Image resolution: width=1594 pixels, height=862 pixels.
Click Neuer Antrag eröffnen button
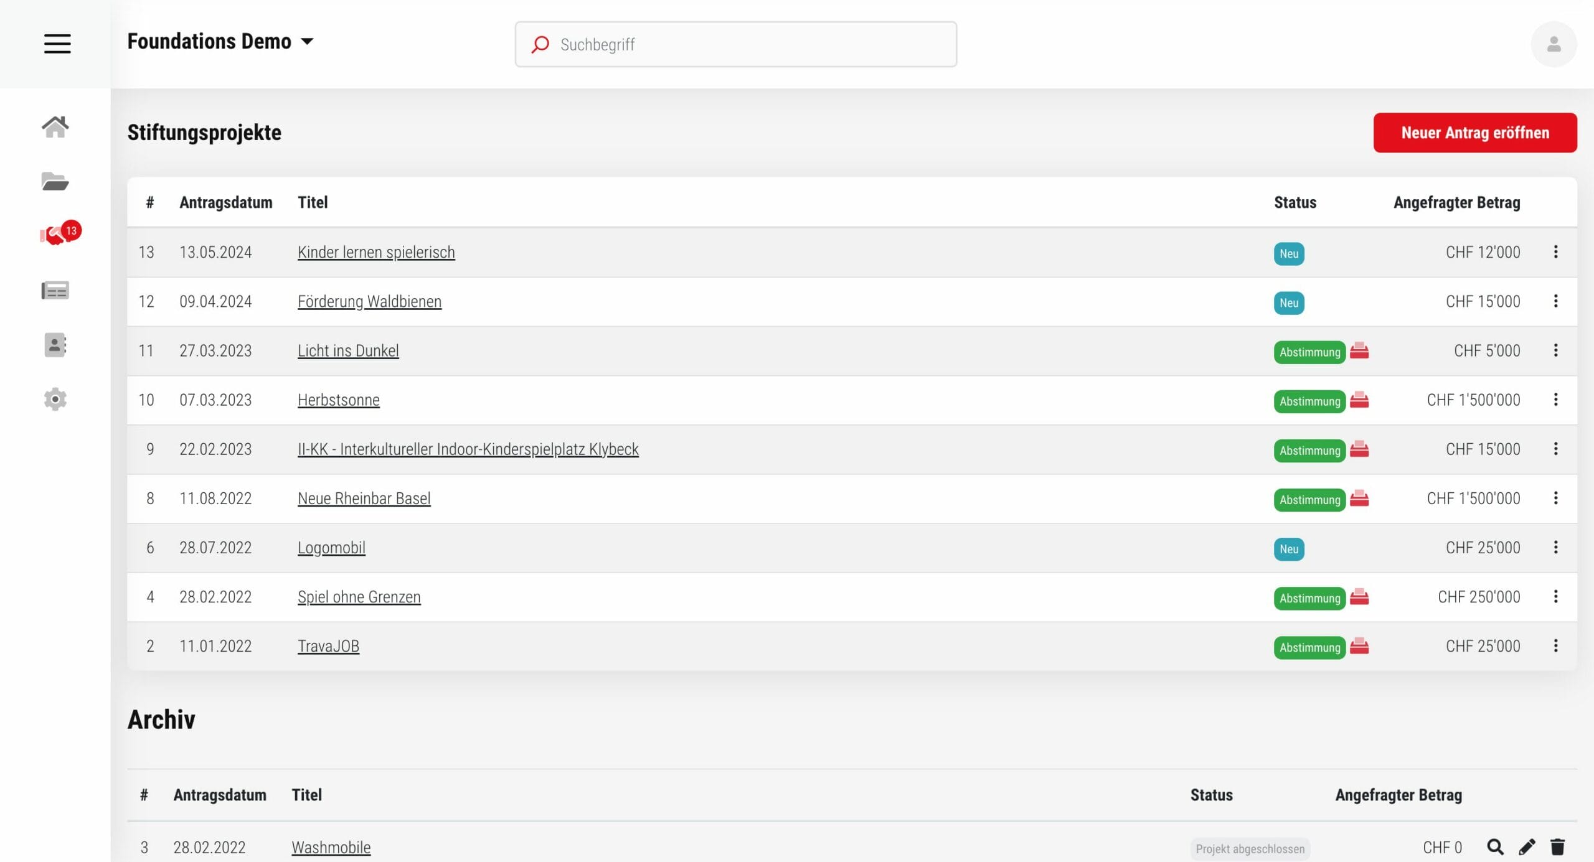coord(1474,133)
